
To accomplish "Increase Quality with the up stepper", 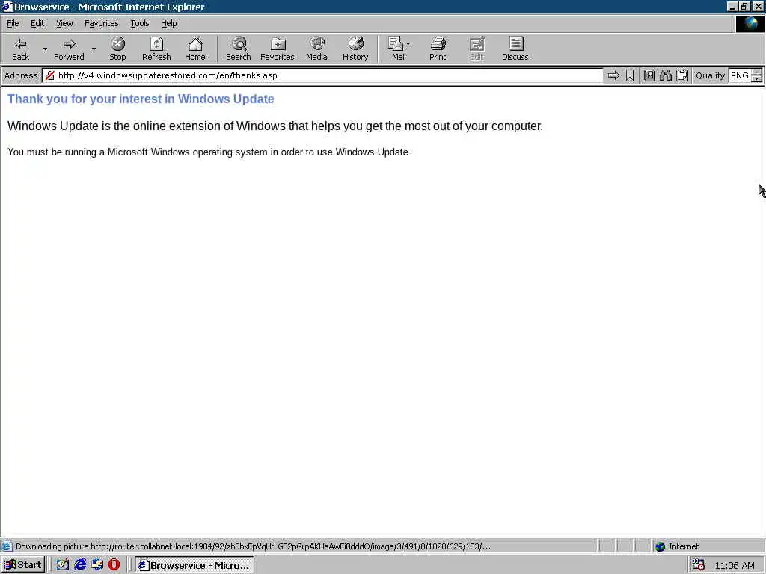I will 757,72.
